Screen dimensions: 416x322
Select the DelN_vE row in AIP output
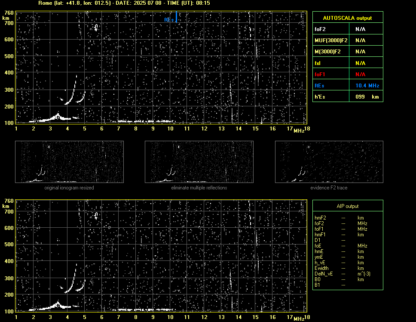point(343,274)
